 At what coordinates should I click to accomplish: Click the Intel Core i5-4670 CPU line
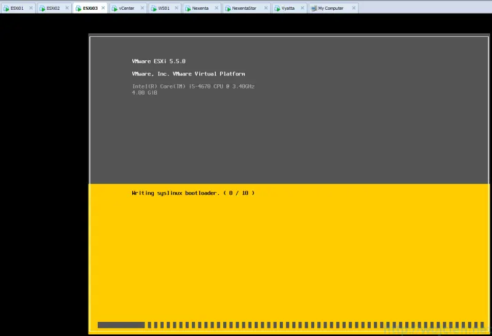[193, 86]
